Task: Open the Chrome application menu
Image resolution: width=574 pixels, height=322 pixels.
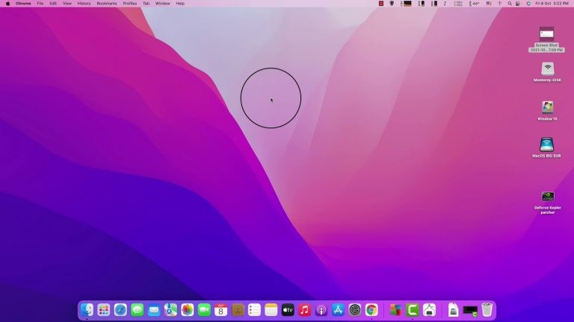Action: click(x=23, y=3)
